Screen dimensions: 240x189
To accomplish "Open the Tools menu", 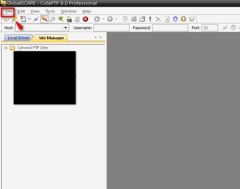I will click(50, 11).
